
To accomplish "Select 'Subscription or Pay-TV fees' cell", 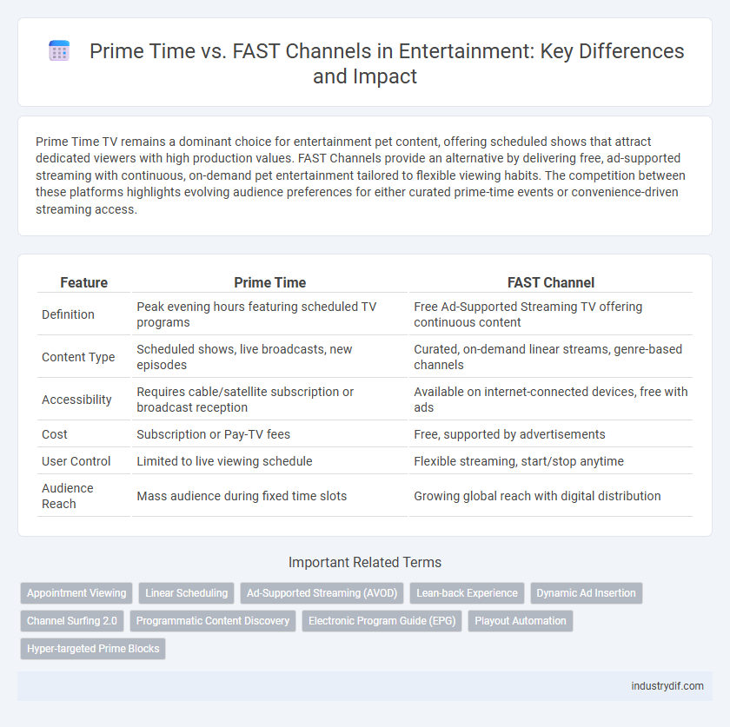I will point(270,434).
